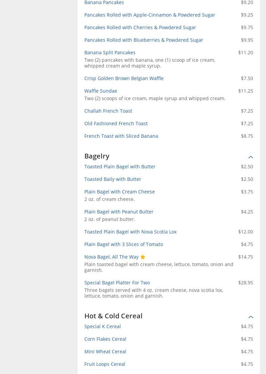The width and height of the screenshot is (266, 374).
Task: Select Toasted Plain Bagel with Butter
Action: 120,167
